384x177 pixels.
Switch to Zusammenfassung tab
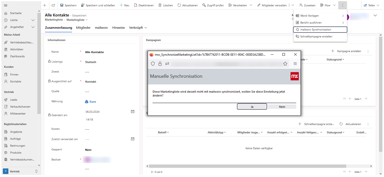[58, 28]
